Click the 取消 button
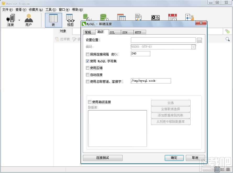Screen dimensions: 233x173 [x=195, y=158]
